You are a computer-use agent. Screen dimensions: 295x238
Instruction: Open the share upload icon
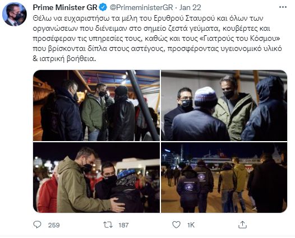pos(242,225)
